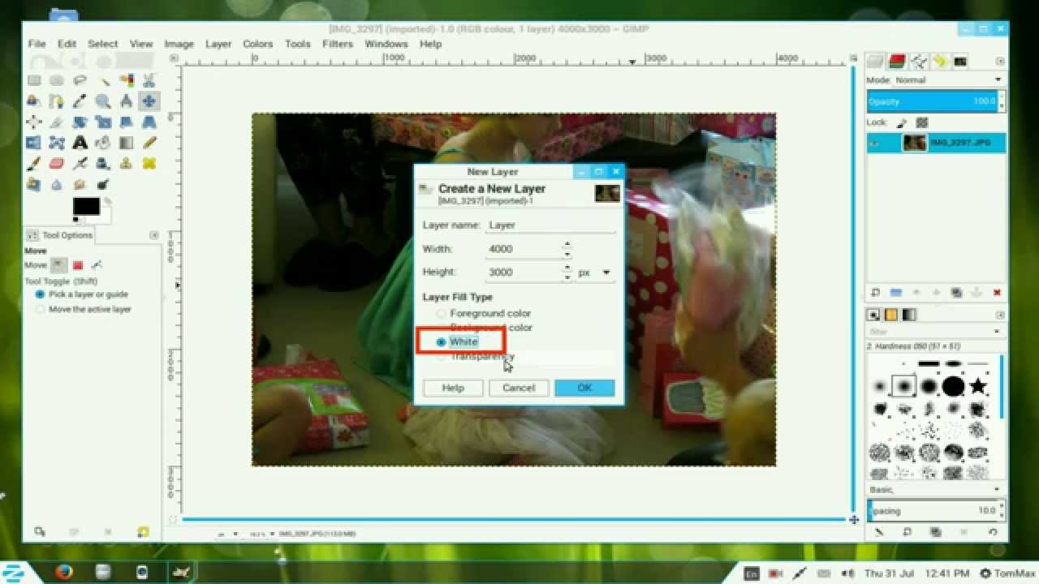Click Help in New Layer dialog
Screen dimensions: 1039x584
point(452,388)
